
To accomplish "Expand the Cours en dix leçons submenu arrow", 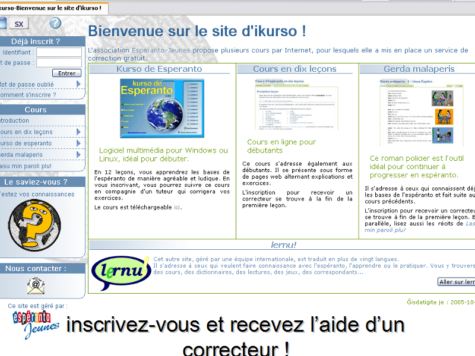I will pyautogui.click(x=78, y=132).
